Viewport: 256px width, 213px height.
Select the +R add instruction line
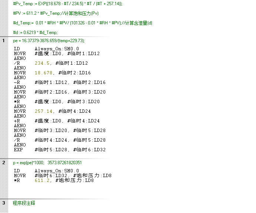click(59, 121)
